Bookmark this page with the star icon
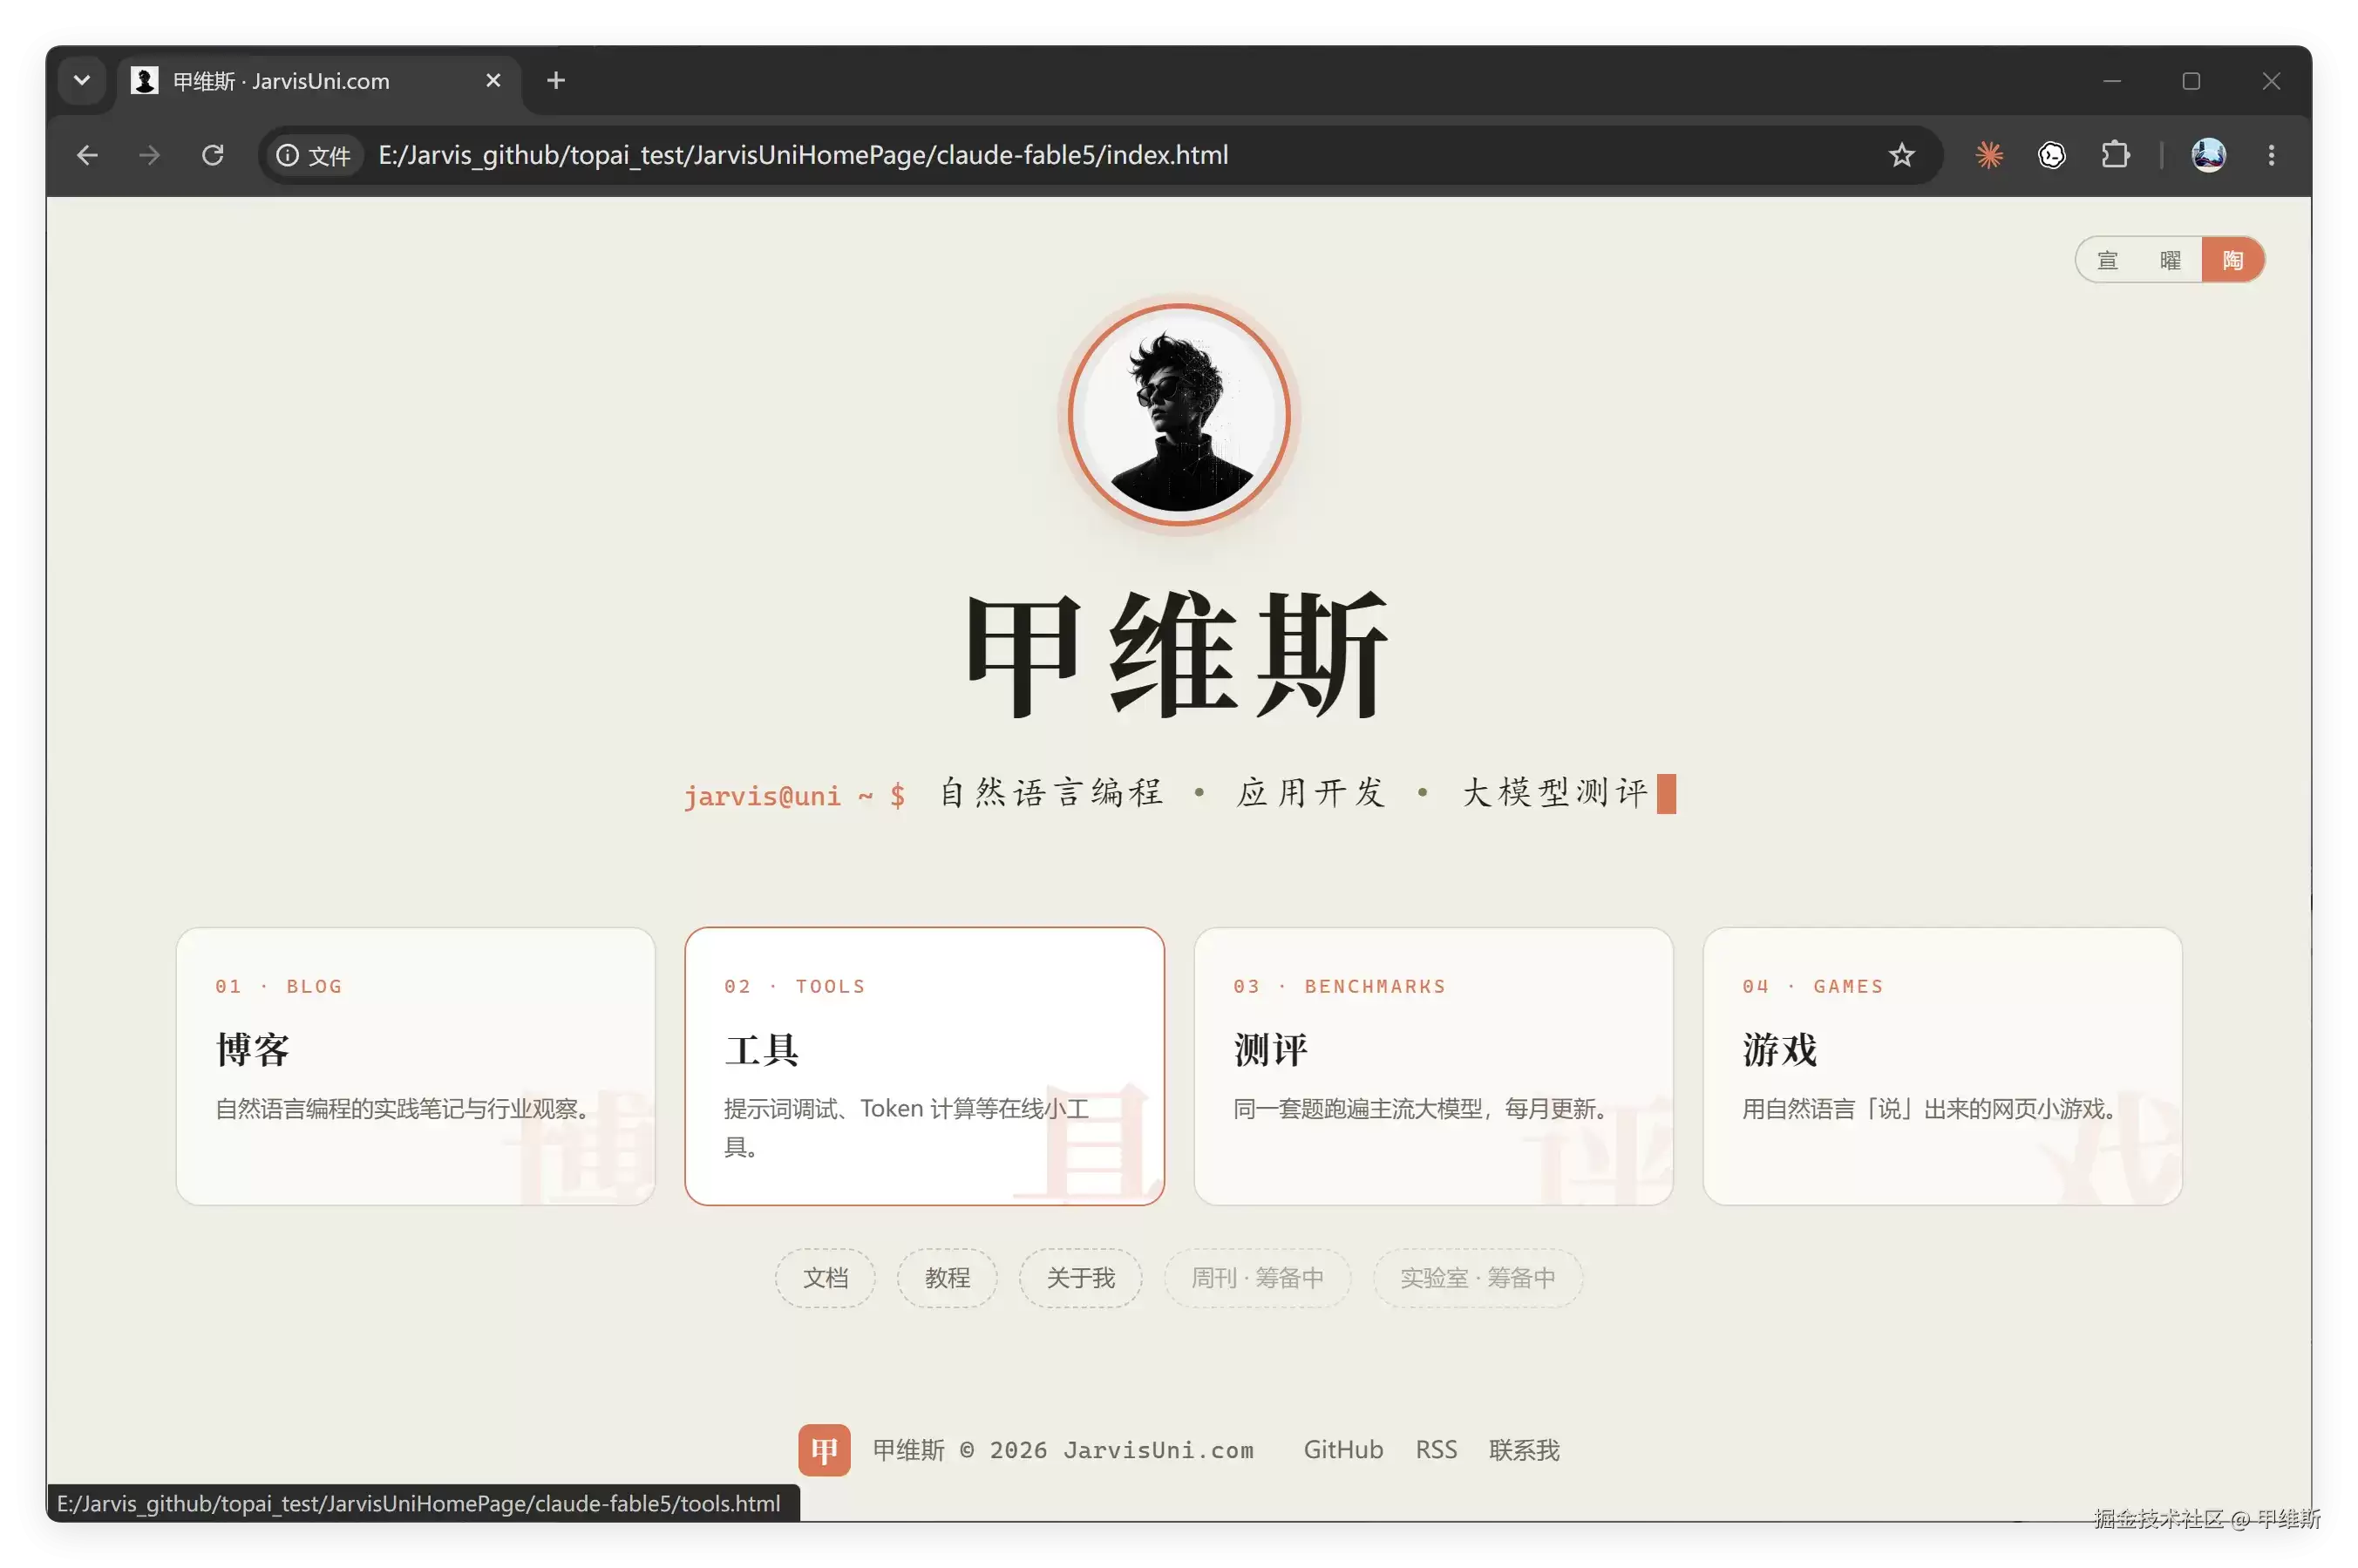Viewport: 2358px width, 1568px height. coord(1901,155)
